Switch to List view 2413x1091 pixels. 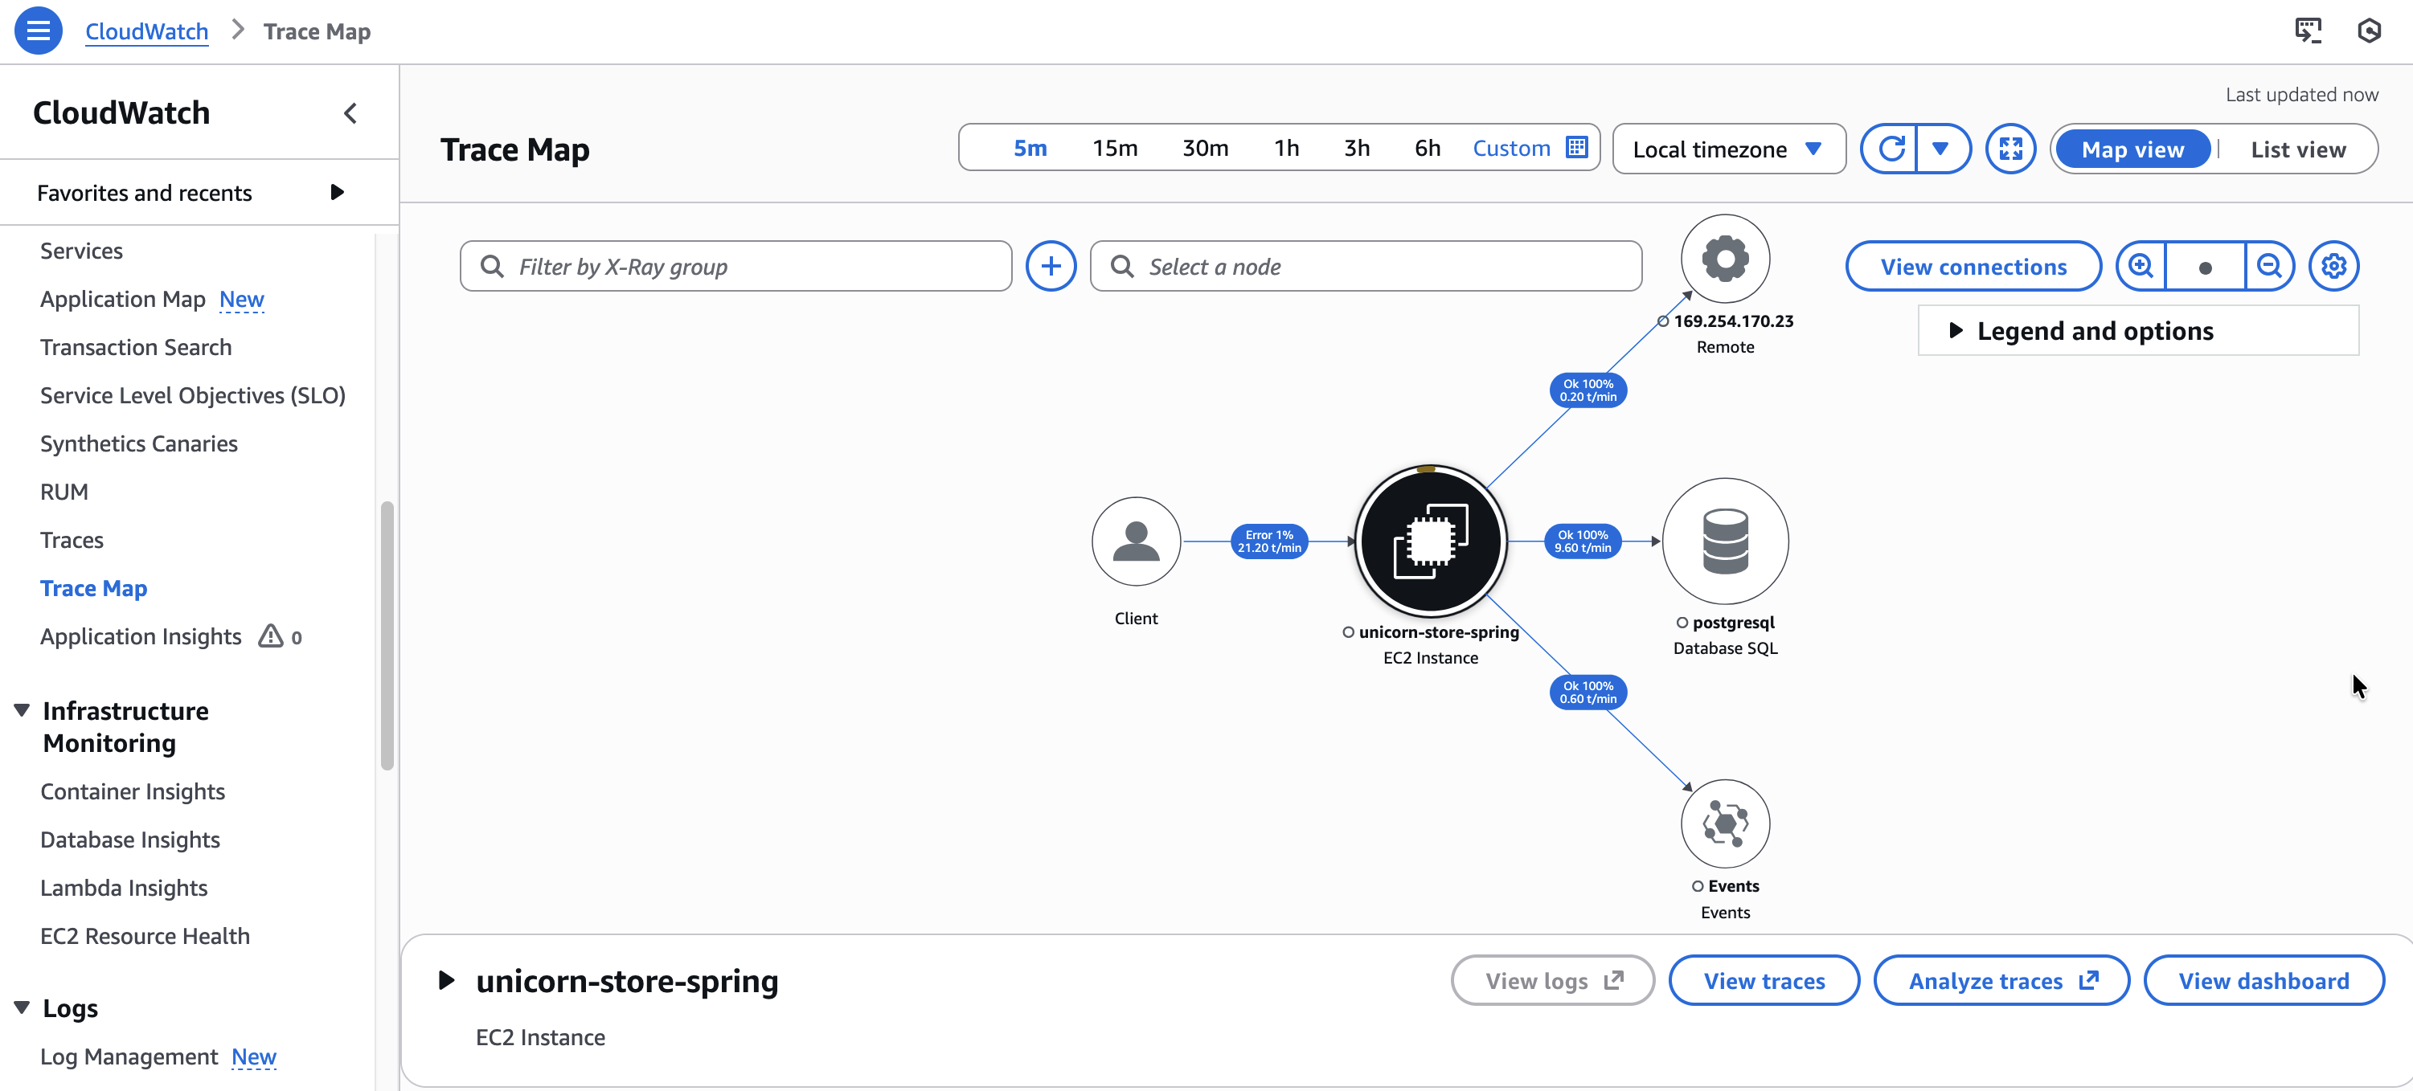pos(2298,148)
